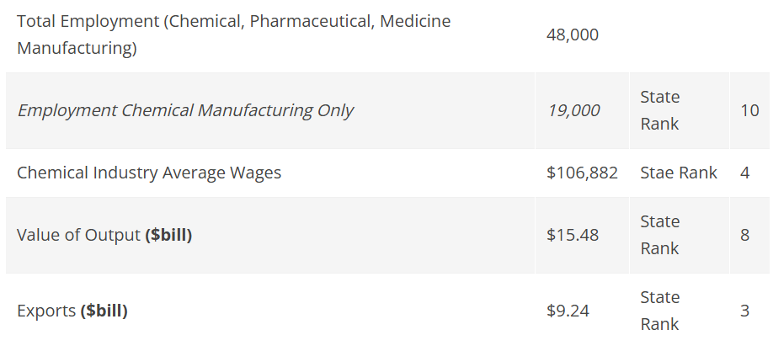The image size is (773, 351).
Task: Click the misspelled Stae Rank cell
Action: coord(678,173)
